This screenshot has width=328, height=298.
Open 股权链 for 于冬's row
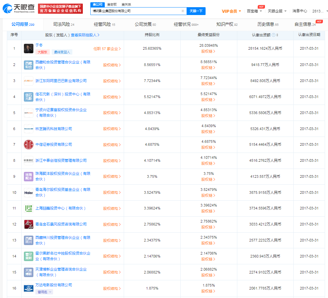pyautogui.click(x=208, y=51)
